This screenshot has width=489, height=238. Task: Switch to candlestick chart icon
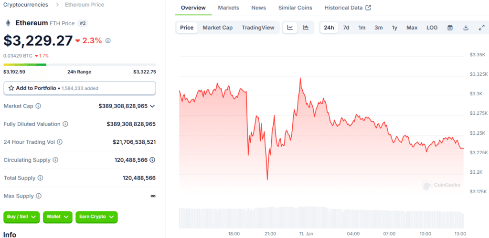(x=306, y=28)
